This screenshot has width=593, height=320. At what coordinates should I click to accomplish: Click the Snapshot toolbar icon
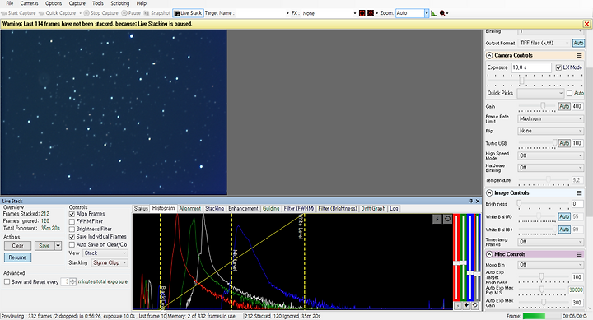pos(147,13)
